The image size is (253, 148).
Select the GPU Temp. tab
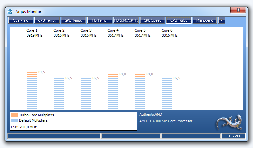pyautogui.click(x=73, y=20)
